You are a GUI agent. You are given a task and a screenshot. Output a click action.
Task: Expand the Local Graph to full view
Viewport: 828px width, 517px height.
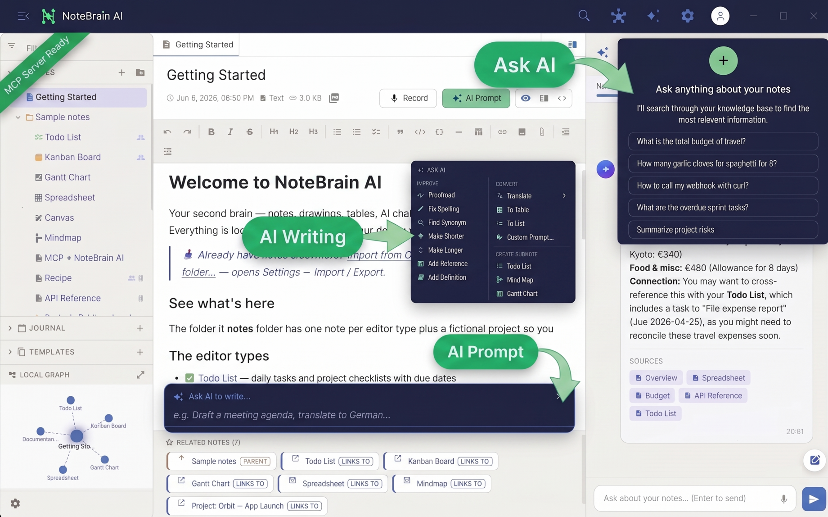click(x=140, y=375)
